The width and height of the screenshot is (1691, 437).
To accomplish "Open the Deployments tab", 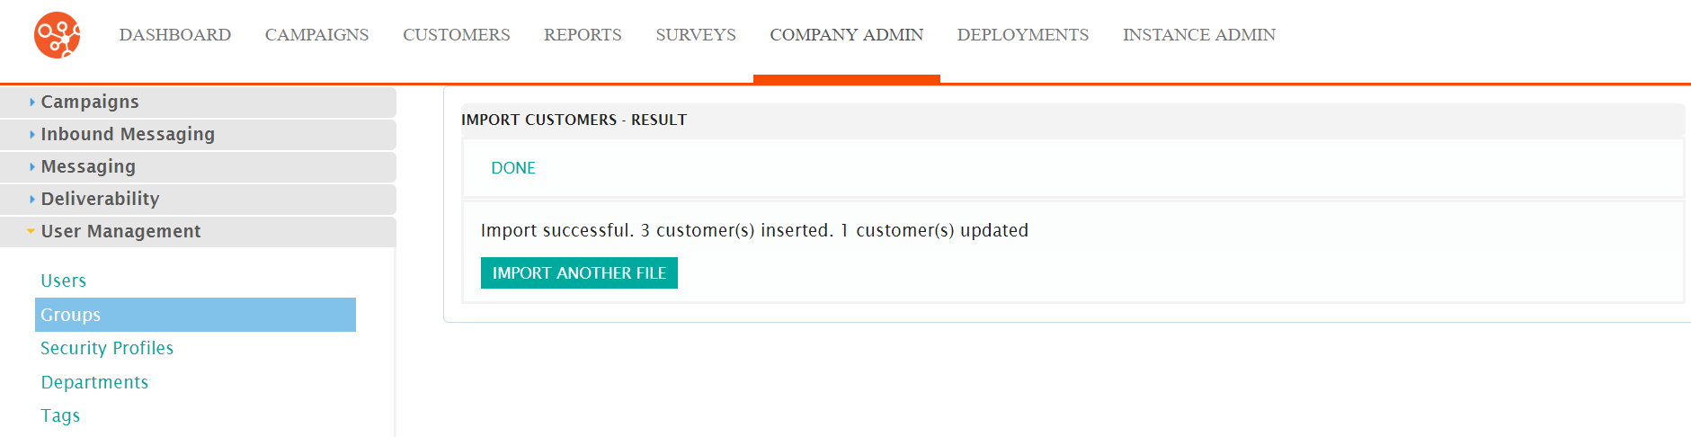I will point(1023,35).
